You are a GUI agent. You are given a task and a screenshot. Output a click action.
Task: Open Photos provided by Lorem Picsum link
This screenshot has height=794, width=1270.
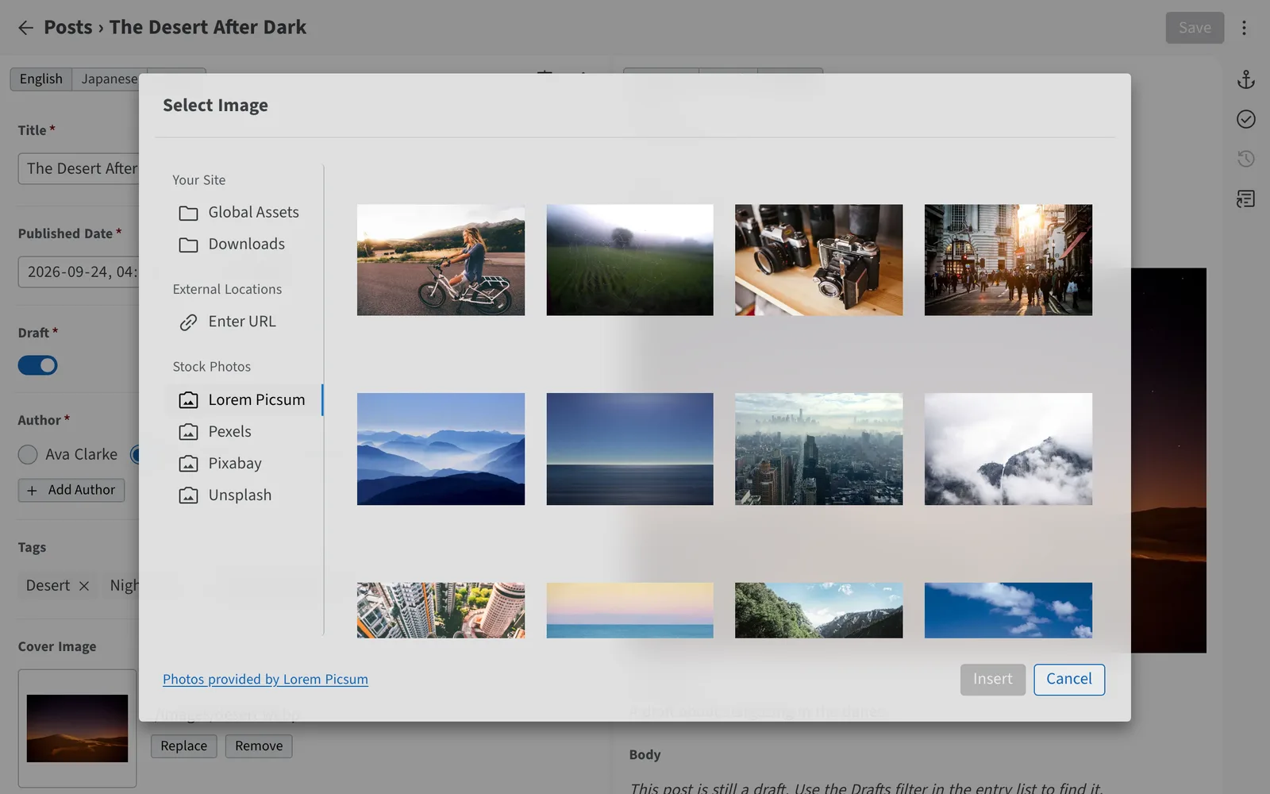coord(265,680)
